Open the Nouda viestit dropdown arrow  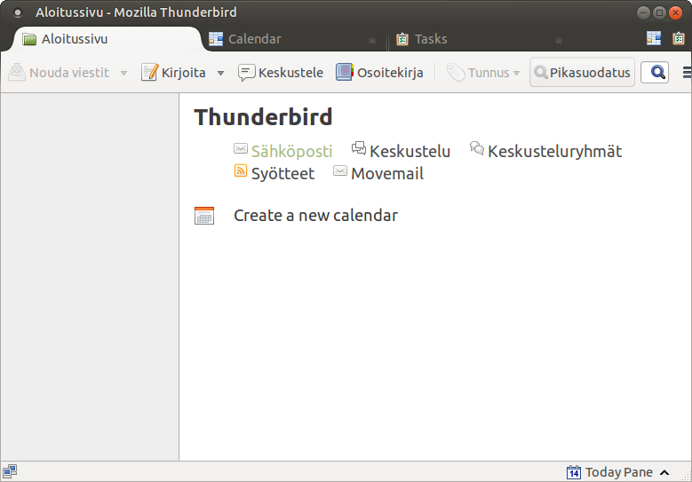pos(123,73)
